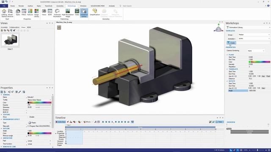Collapse the ROTATE properties section
This screenshot has width=271, height=152.
(x=227, y=81)
